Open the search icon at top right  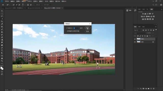coord(153,5)
